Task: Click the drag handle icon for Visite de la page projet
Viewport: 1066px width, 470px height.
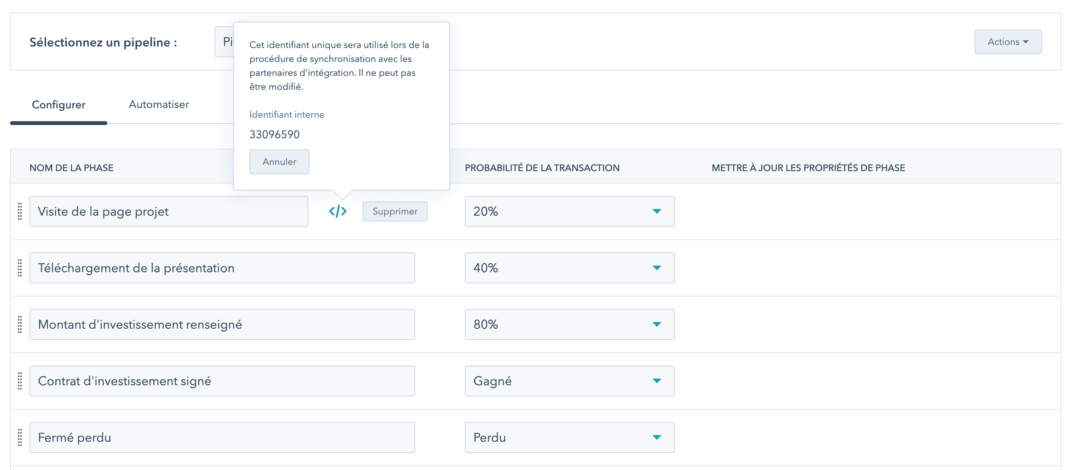Action: click(x=21, y=211)
